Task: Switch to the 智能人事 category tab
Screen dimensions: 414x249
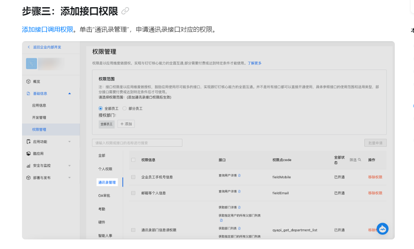Action: click(x=105, y=236)
